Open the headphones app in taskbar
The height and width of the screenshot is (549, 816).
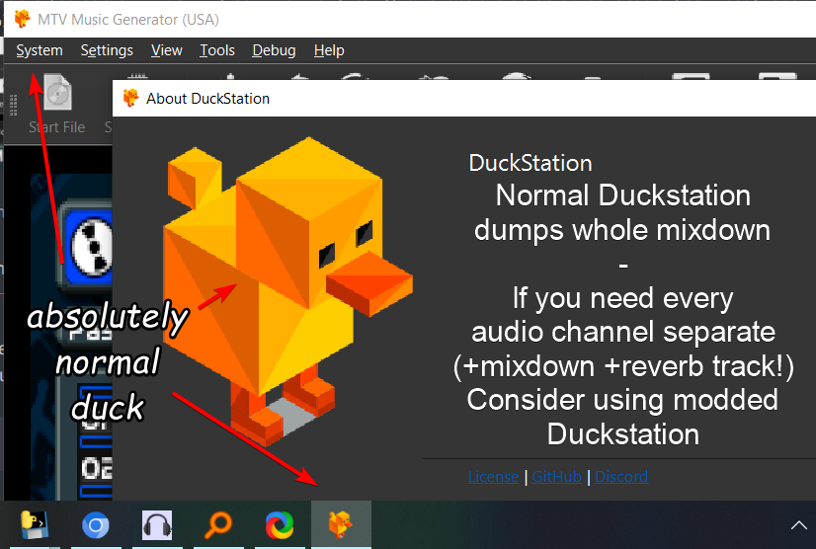click(157, 525)
